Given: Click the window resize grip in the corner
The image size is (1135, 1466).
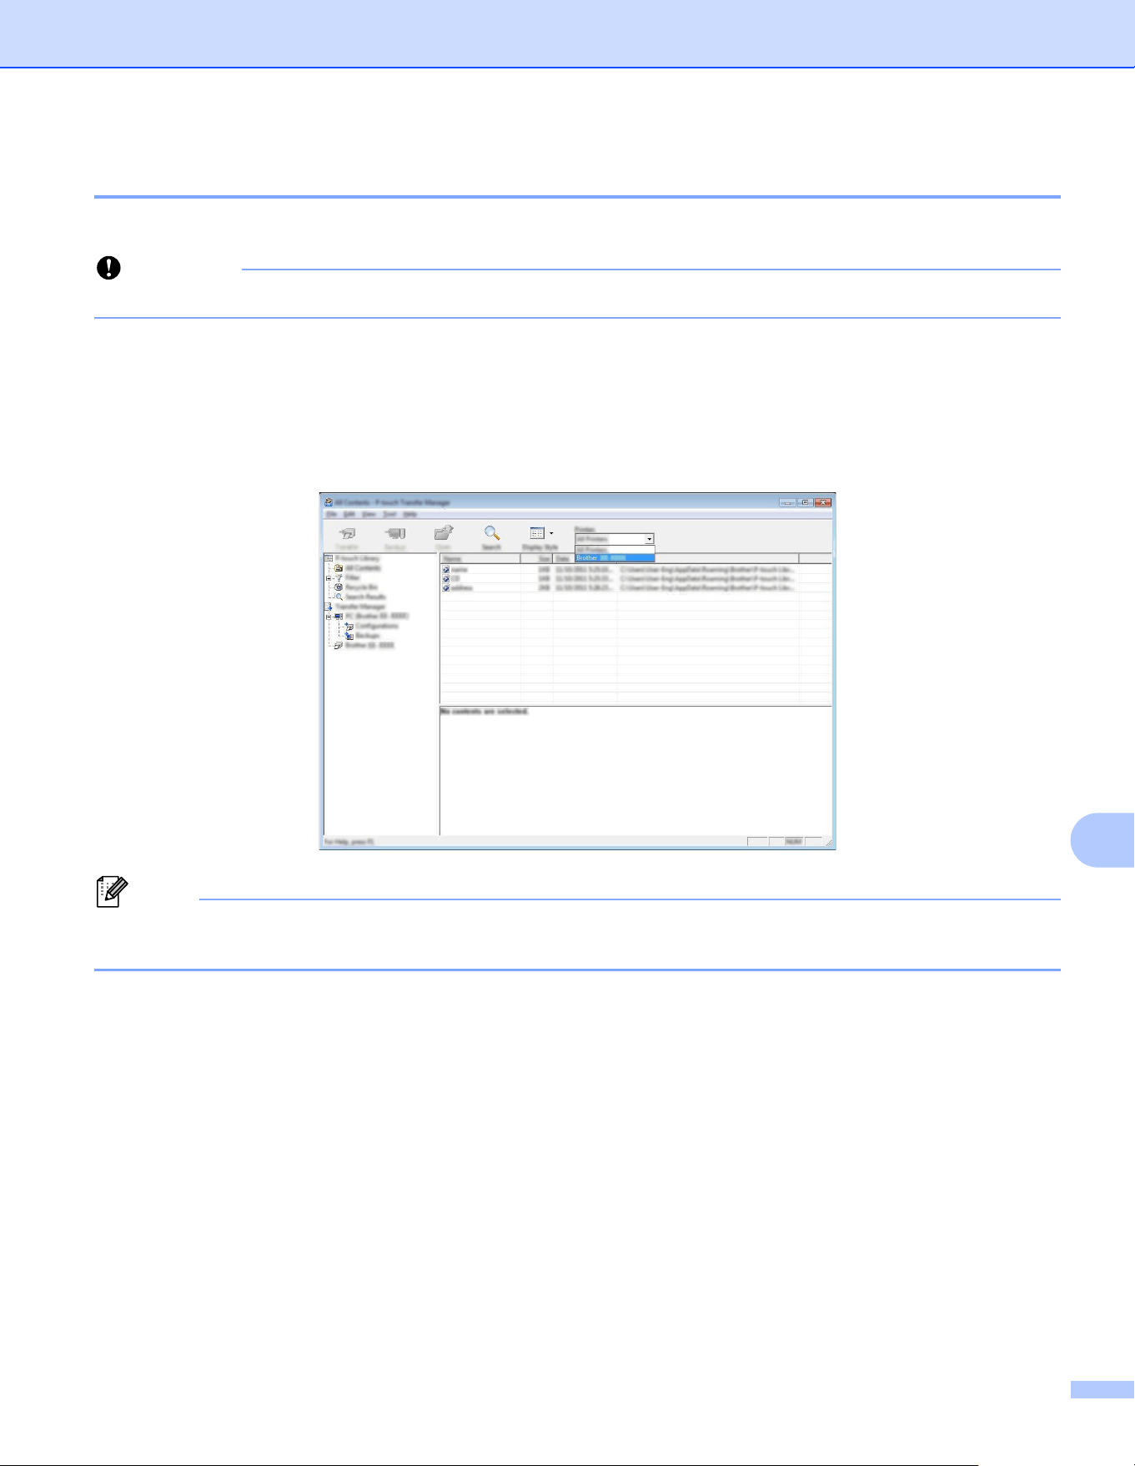Looking at the screenshot, I should coord(829,844).
